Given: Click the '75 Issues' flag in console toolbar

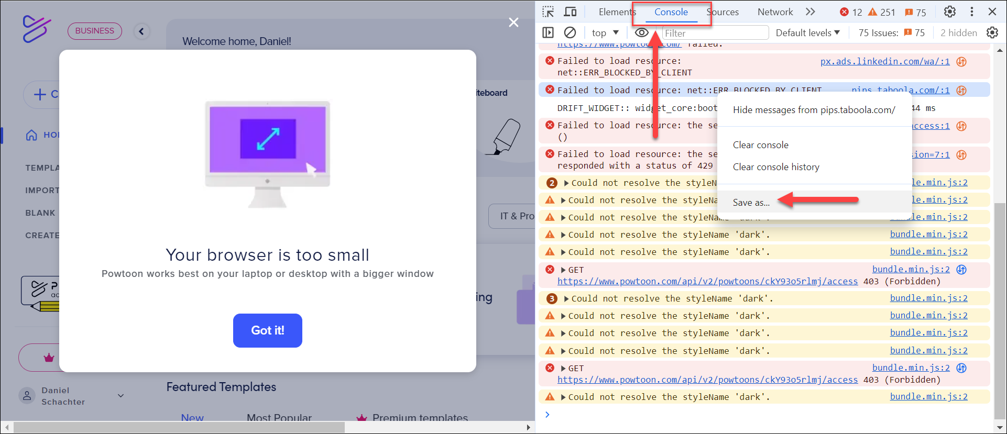Looking at the screenshot, I should coord(892,32).
